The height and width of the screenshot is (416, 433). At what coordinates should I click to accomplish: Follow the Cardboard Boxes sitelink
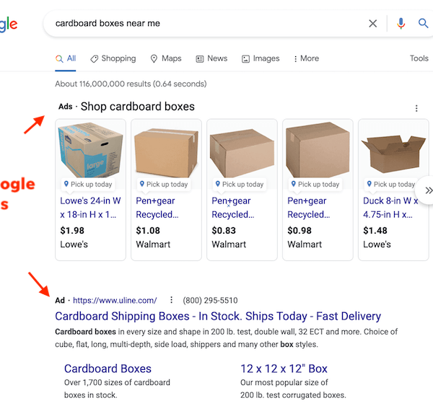coord(108,368)
